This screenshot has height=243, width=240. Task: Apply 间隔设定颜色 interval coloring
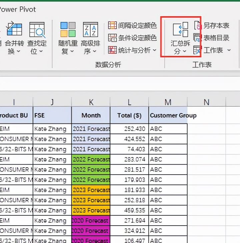137,25
